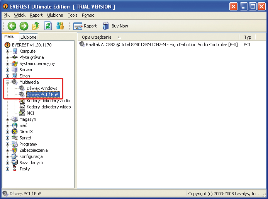Select the Realtek ALC883 device row
Image resolution: width=268 pixels, height=199 pixels.
point(158,45)
